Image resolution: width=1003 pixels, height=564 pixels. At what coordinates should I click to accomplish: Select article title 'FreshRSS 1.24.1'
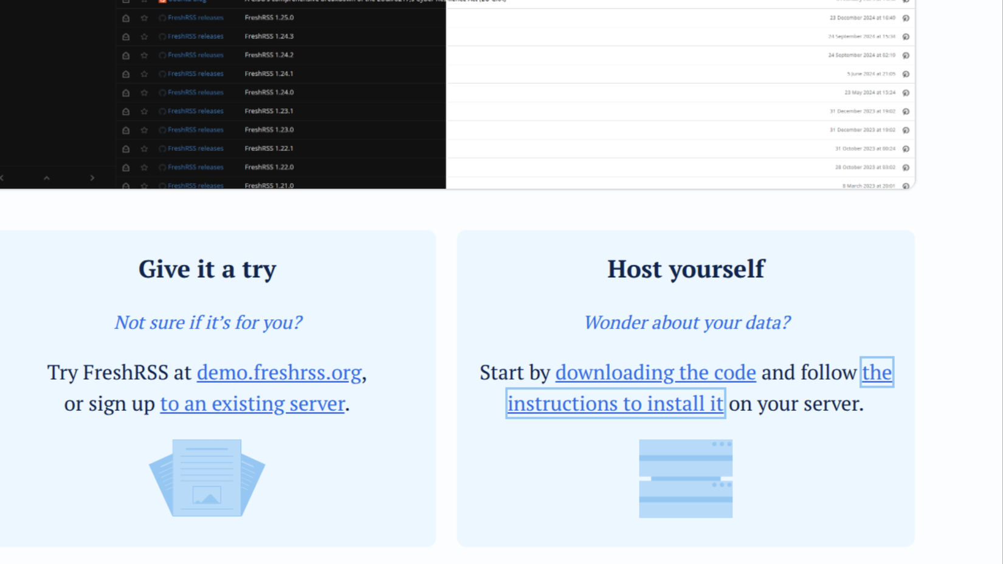[269, 74]
